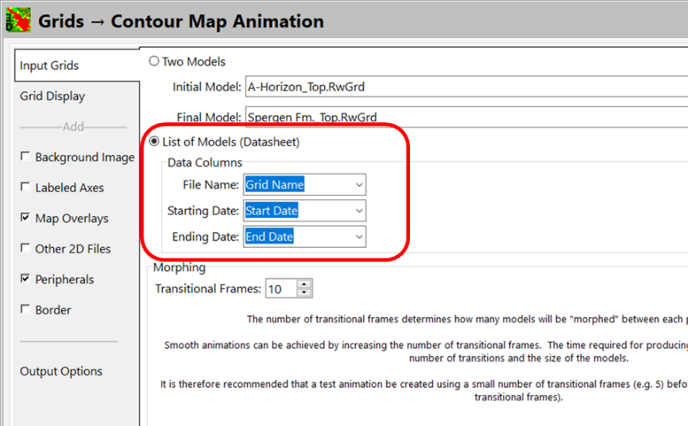This screenshot has height=426, width=688.
Task: Increase Transitional Frames with up arrow
Action: click(305, 284)
